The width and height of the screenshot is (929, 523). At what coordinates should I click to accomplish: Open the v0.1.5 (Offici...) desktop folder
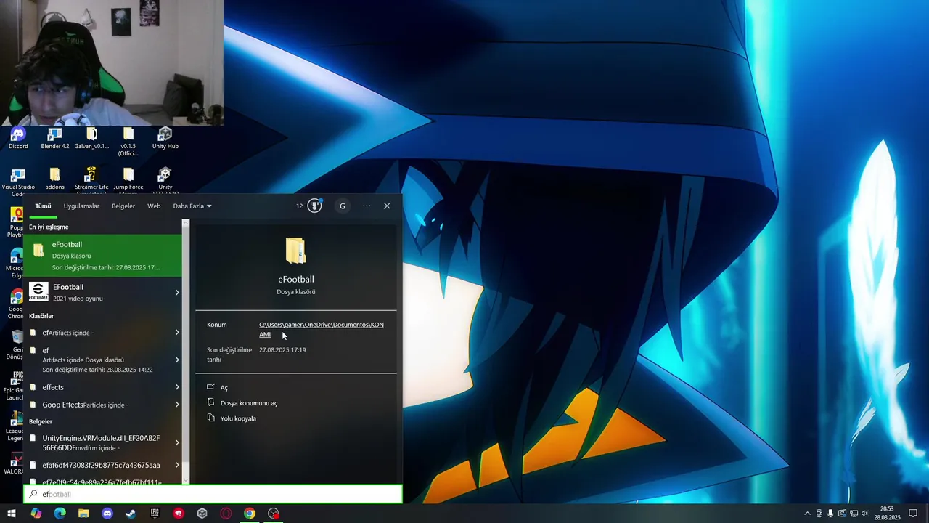pyautogui.click(x=128, y=142)
